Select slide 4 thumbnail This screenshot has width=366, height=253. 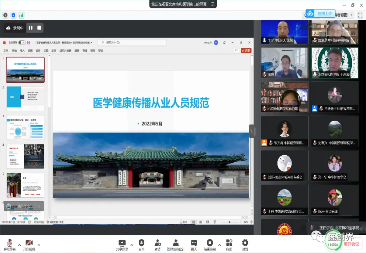(25, 156)
